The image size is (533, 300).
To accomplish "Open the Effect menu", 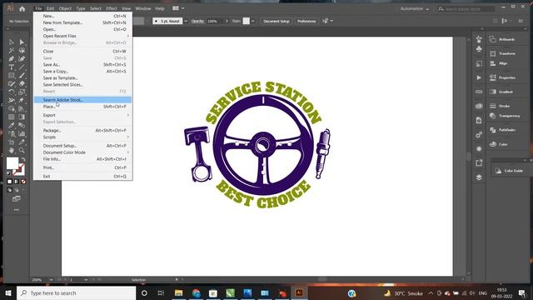I will coord(112,8).
